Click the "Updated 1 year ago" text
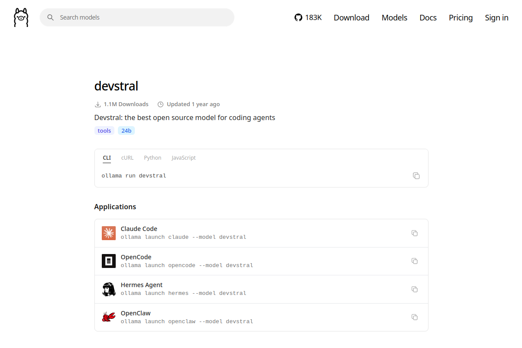522x348 pixels. (x=193, y=104)
